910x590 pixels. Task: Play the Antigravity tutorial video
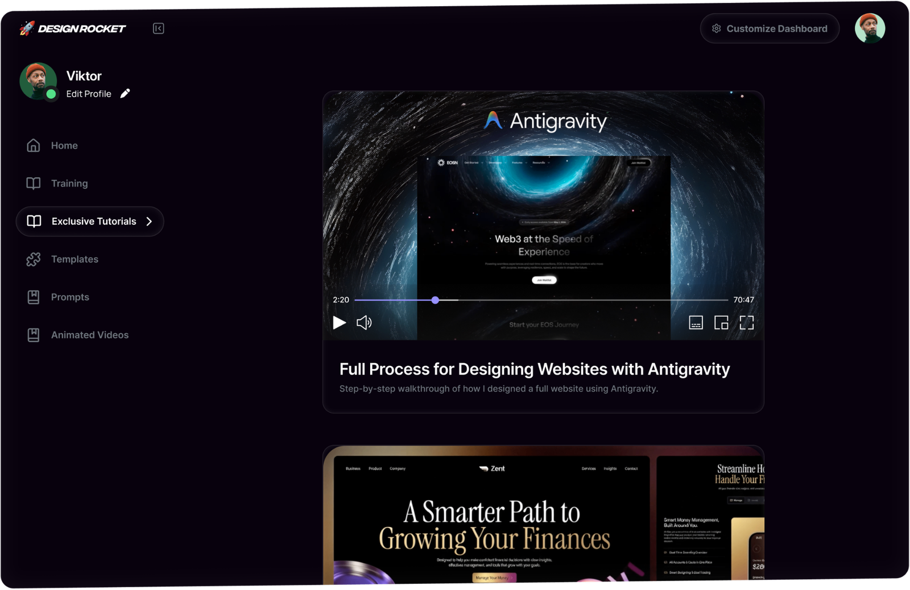pos(340,323)
